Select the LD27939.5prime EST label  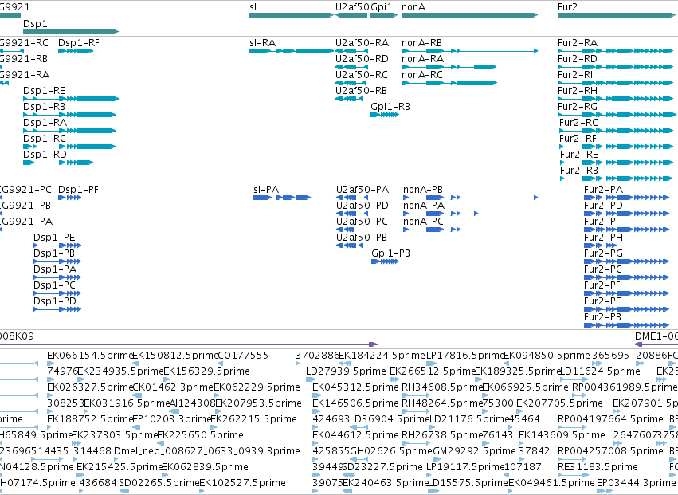(346, 371)
